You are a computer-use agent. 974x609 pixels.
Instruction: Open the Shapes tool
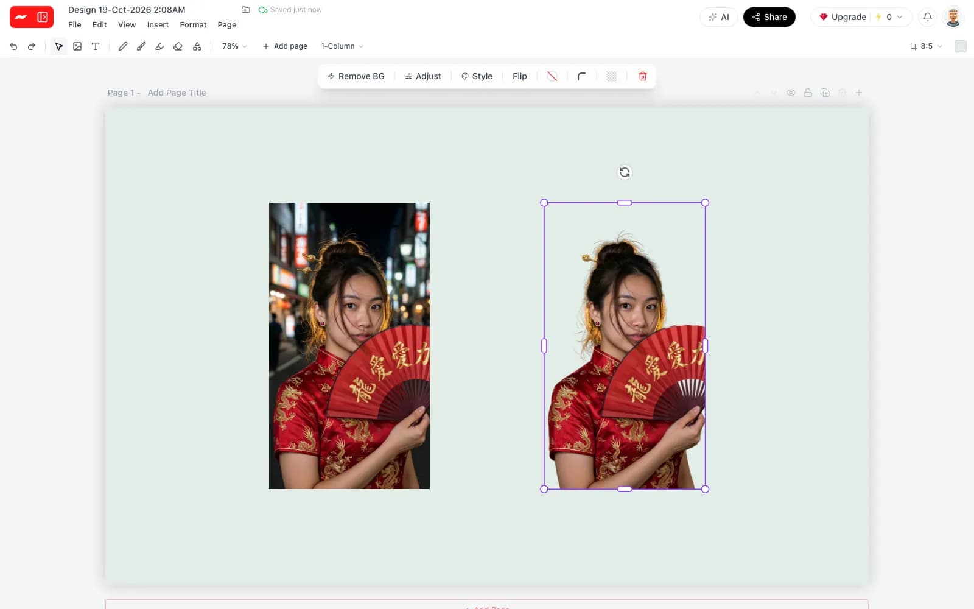click(x=197, y=46)
